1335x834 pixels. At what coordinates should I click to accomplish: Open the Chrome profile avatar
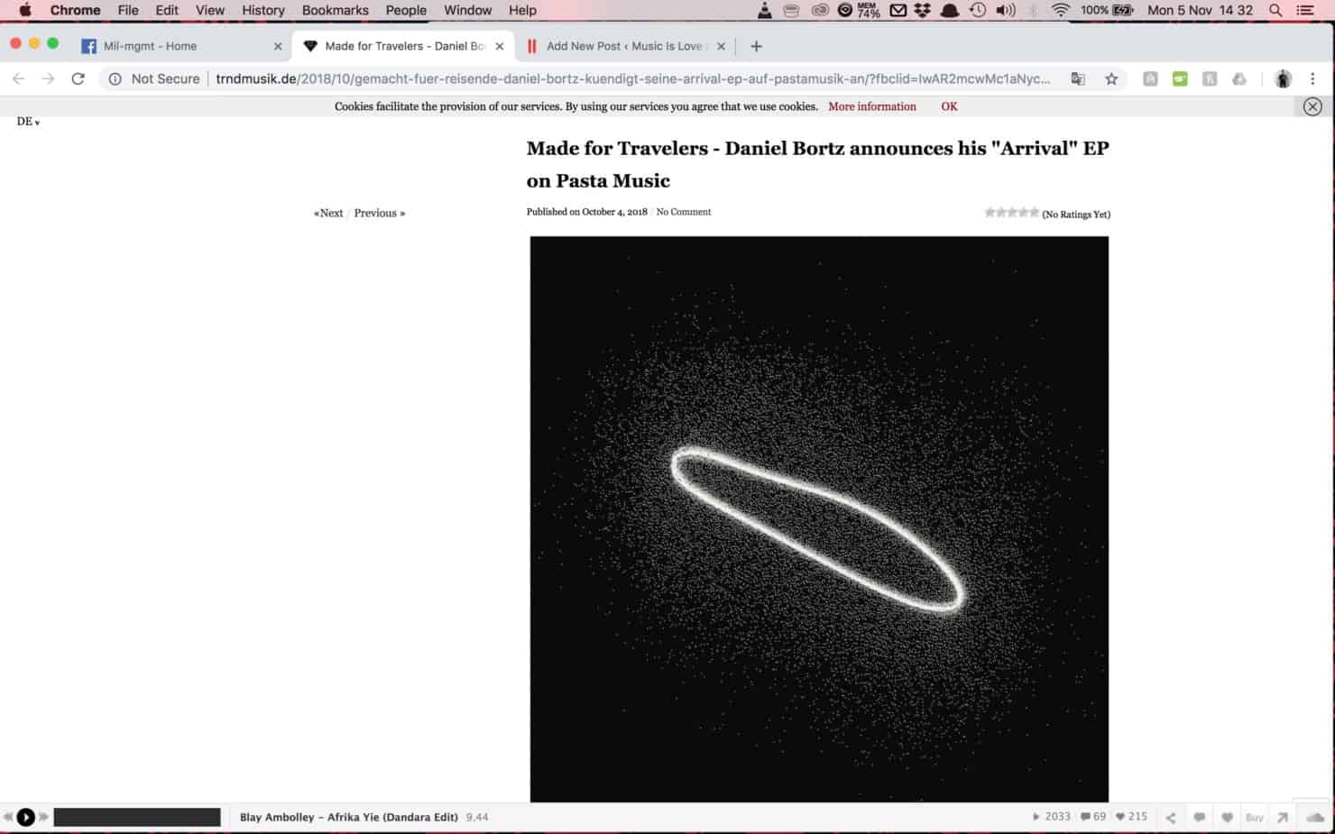point(1283,79)
